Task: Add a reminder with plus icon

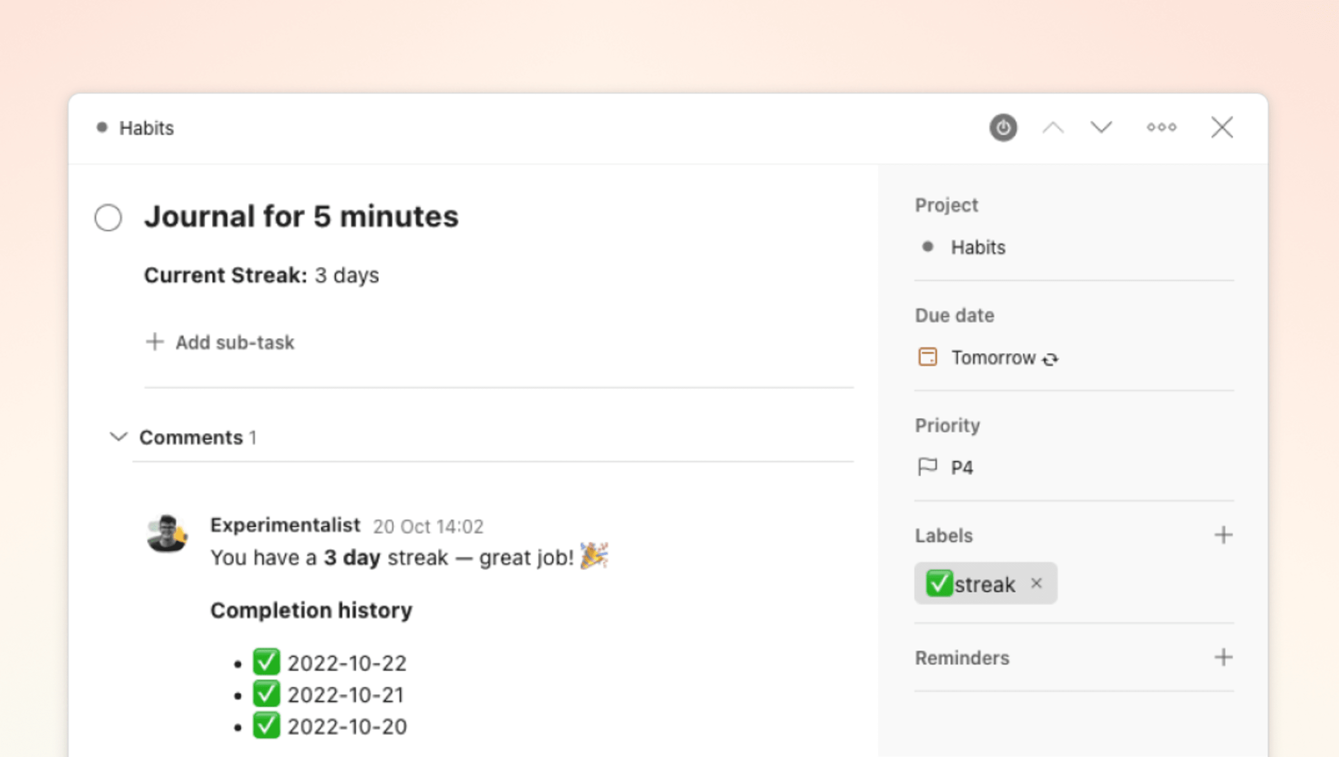Action: coord(1224,657)
